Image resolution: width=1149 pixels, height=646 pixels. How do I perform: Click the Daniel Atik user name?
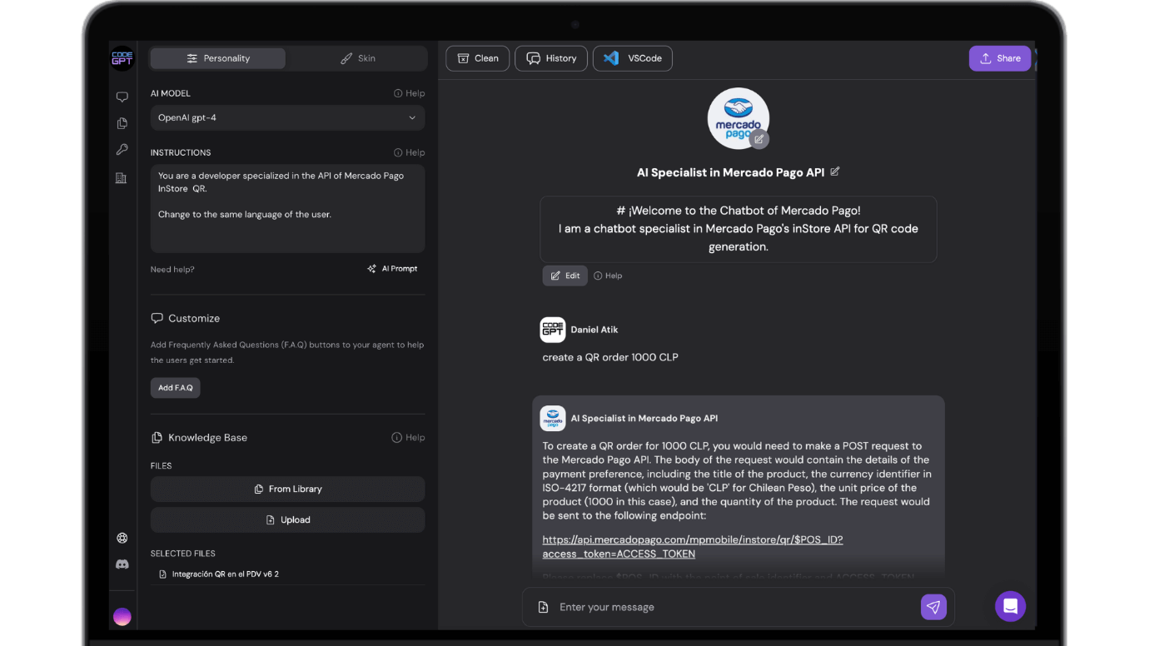click(594, 330)
